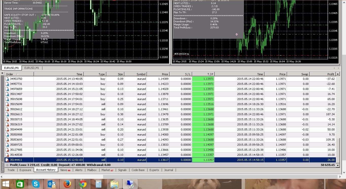The width and height of the screenshot is (346, 189).
Task: Open the Journal tab in Terminal
Action: (x=168, y=170)
